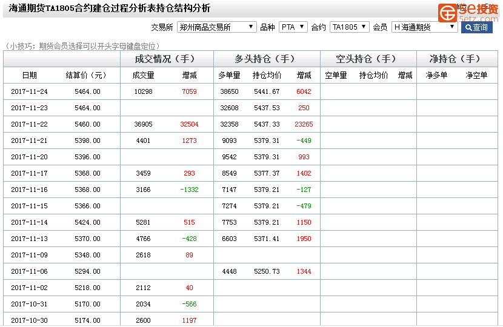Click average price 5441.67
This screenshot has width=503, height=327.
(267, 91)
